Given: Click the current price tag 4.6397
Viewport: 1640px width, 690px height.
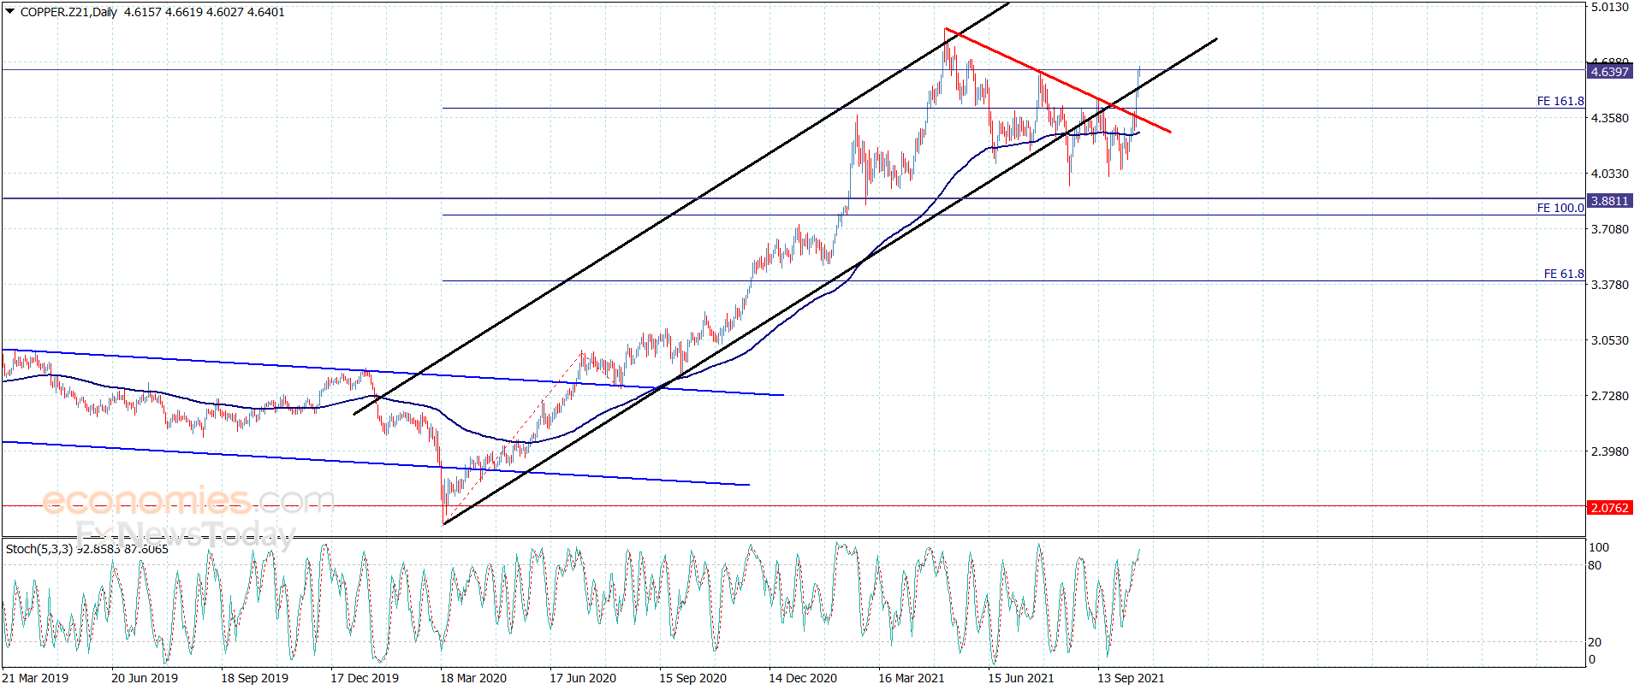Looking at the screenshot, I should tap(1609, 72).
